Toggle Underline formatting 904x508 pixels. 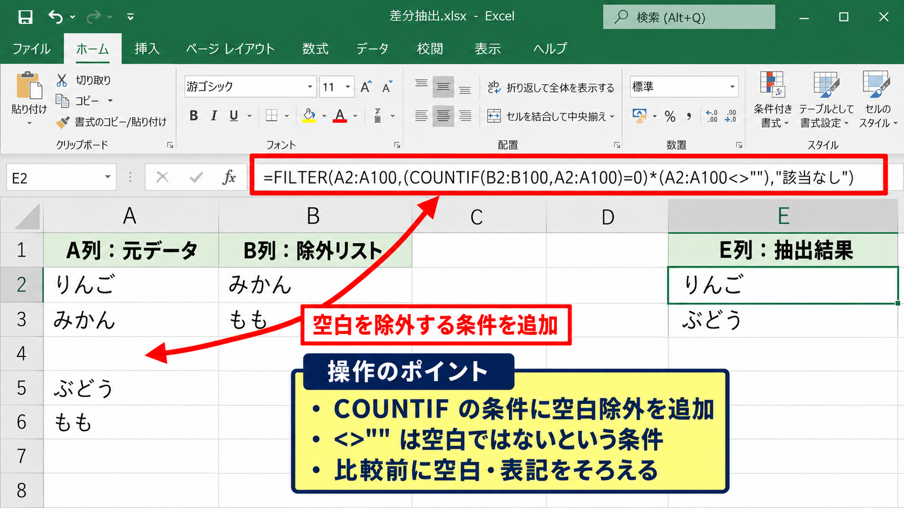click(234, 116)
